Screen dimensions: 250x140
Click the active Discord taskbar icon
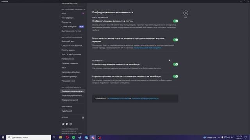click(93, 137)
